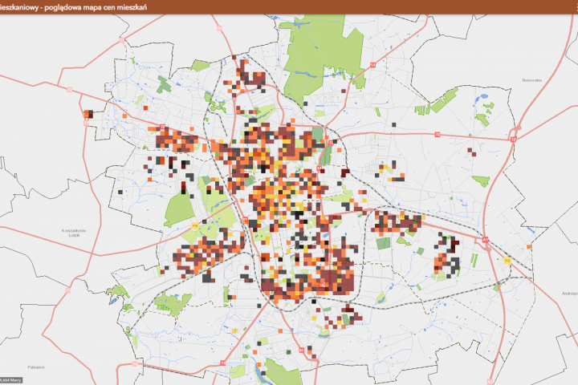578x385 pixels.
Task: Click the A1 motorway shield at the interchange
Action: [x=486, y=240]
